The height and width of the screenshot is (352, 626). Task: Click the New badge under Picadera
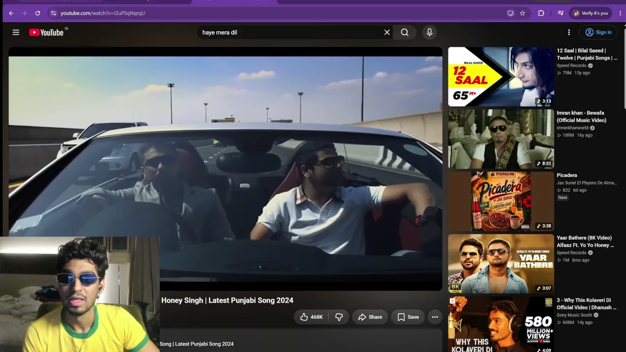[563, 198]
